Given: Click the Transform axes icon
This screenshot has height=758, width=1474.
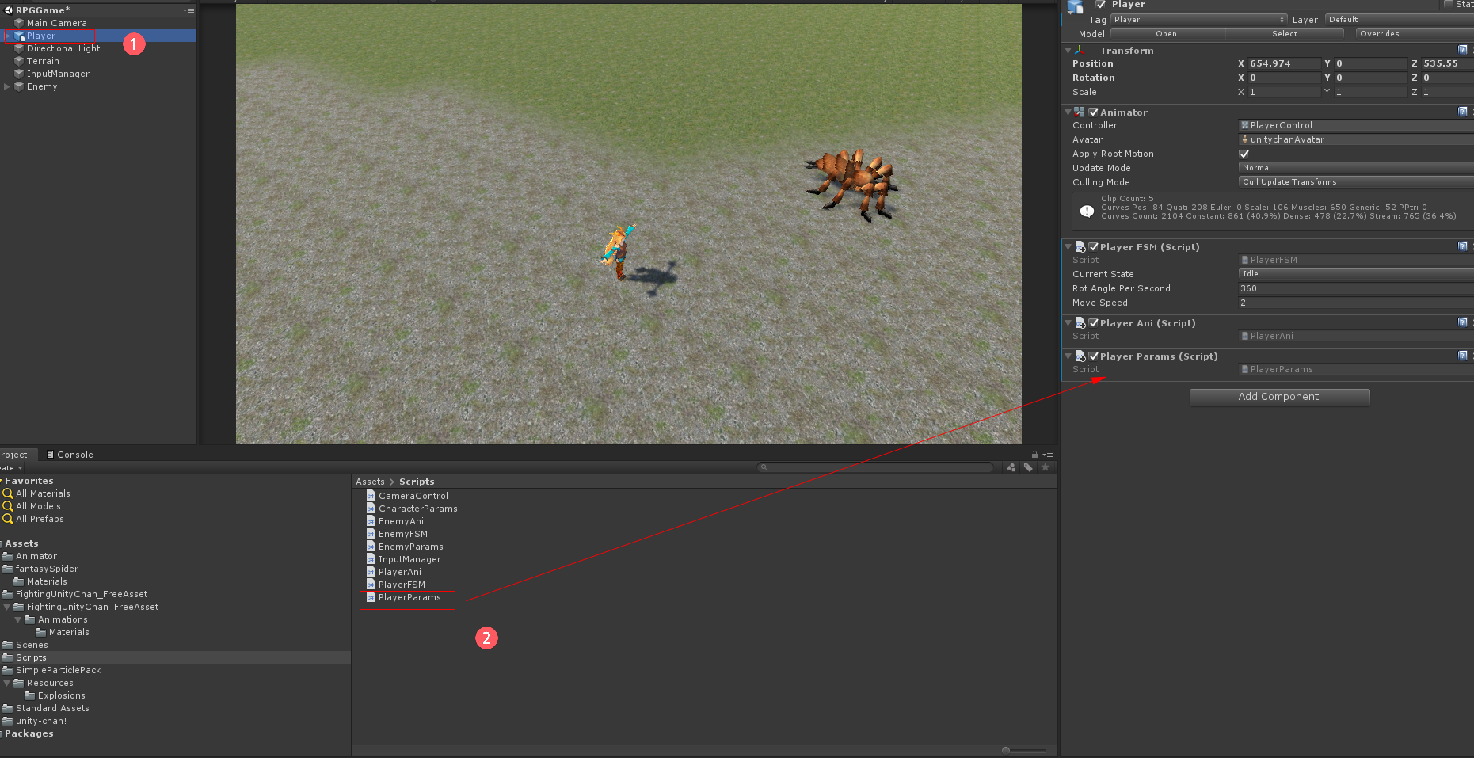Looking at the screenshot, I should [x=1080, y=50].
